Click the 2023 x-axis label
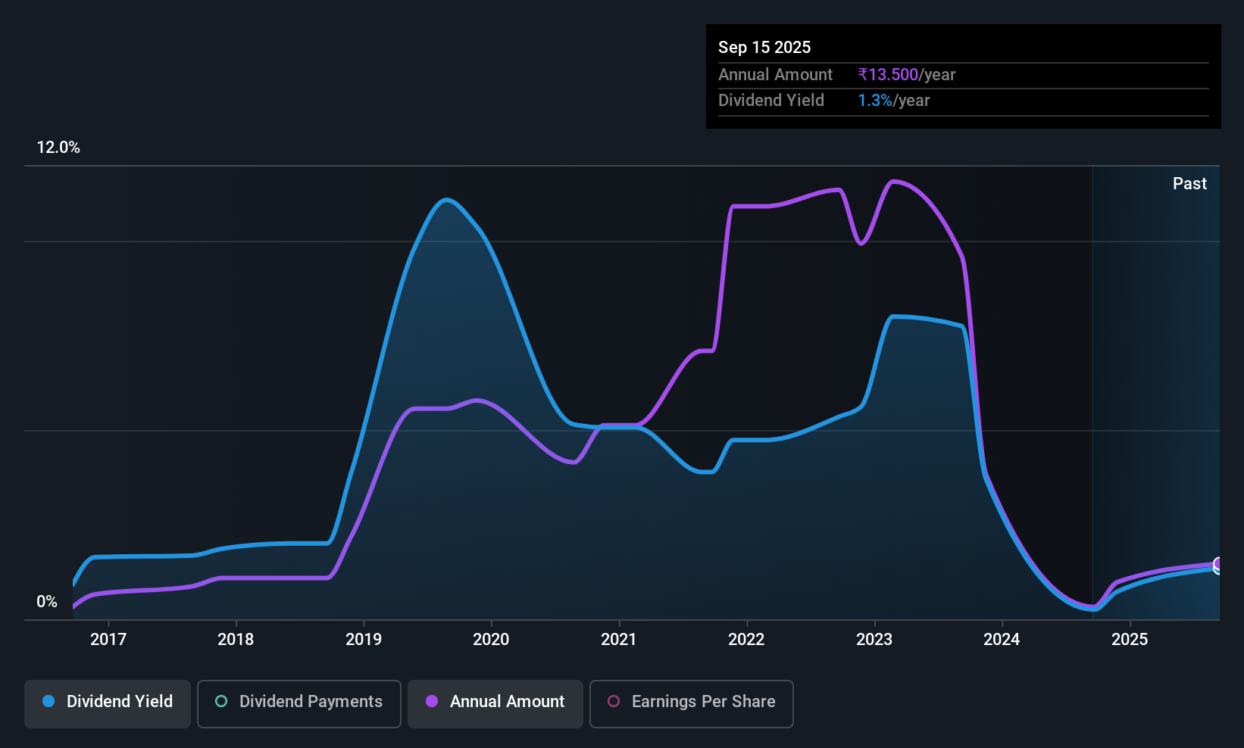 tap(874, 640)
